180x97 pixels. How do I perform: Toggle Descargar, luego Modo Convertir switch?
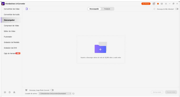pyautogui.click(x=52, y=90)
